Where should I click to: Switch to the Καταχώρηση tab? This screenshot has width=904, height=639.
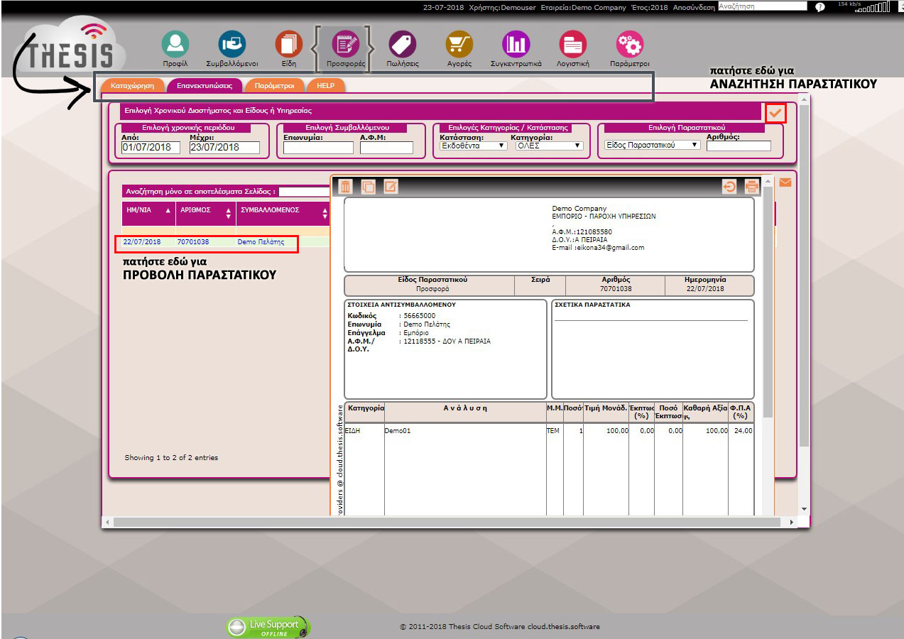(132, 86)
